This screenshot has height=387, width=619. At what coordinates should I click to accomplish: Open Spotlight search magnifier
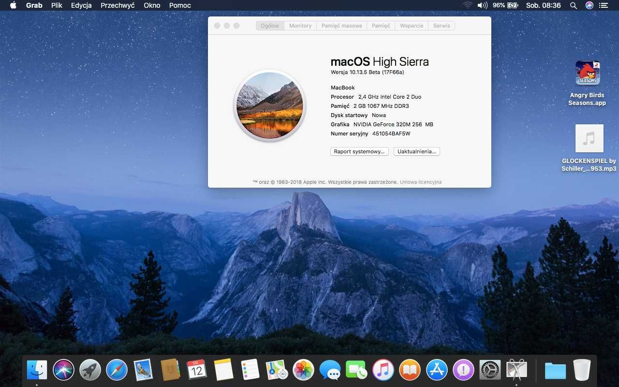tap(574, 5)
